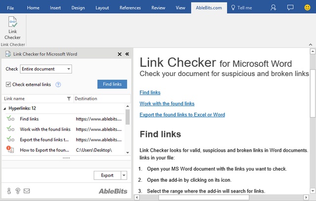Switch to the Review tab
Viewport: 316px width, 201px height.
tap(158, 8)
